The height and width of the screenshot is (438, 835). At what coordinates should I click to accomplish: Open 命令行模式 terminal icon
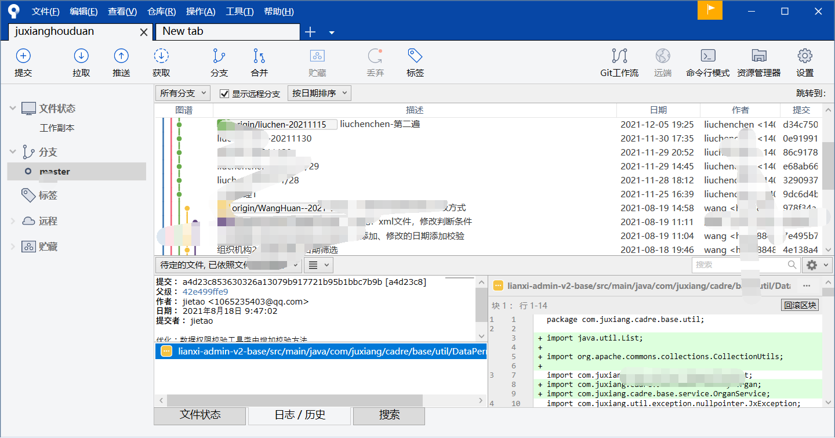pos(707,56)
